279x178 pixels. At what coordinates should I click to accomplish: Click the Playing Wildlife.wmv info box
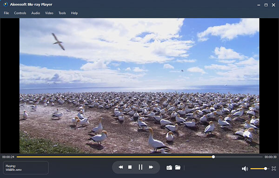tap(26, 168)
